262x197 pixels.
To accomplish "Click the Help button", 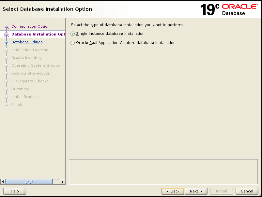I will (15, 191).
